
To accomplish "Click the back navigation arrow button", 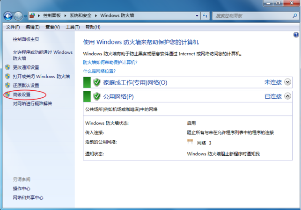I will click(x=8, y=15).
